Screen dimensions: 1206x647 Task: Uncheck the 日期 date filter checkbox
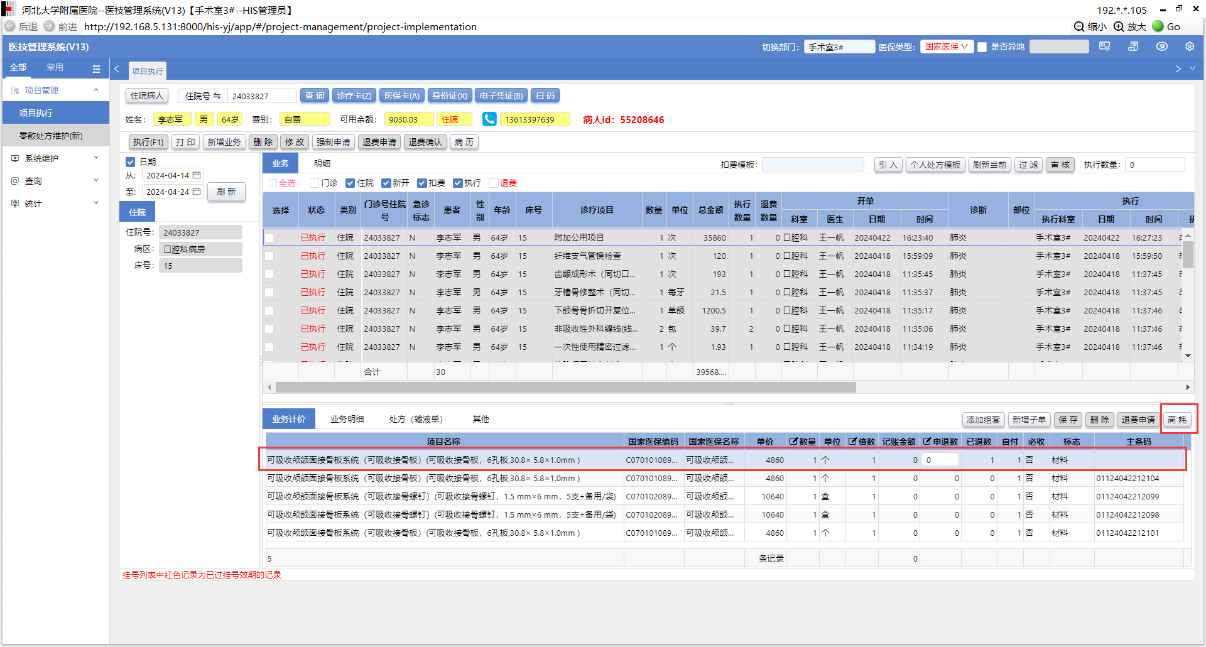(x=131, y=162)
